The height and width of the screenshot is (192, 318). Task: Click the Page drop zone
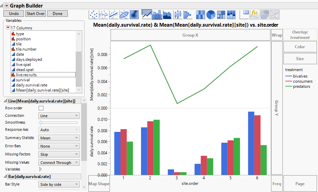[300, 184]
